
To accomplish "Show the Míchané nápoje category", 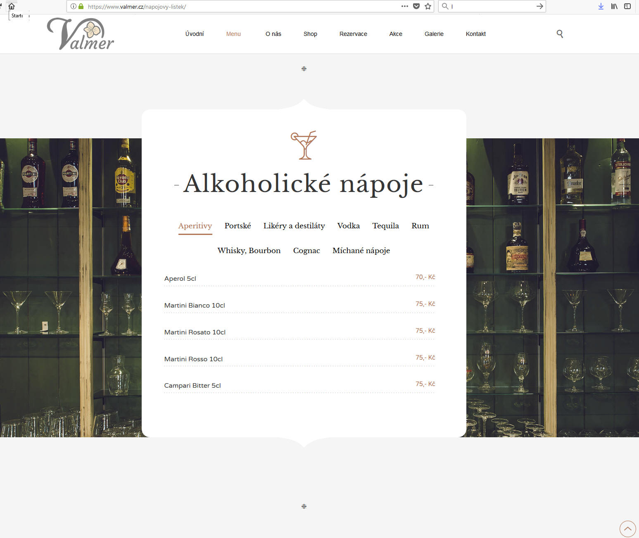I will coord(361,251).
